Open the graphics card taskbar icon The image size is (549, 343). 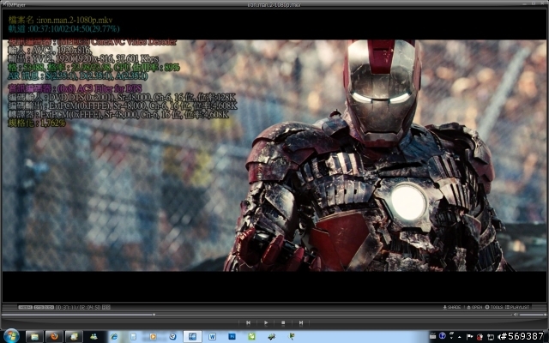(x=271, y=337)
